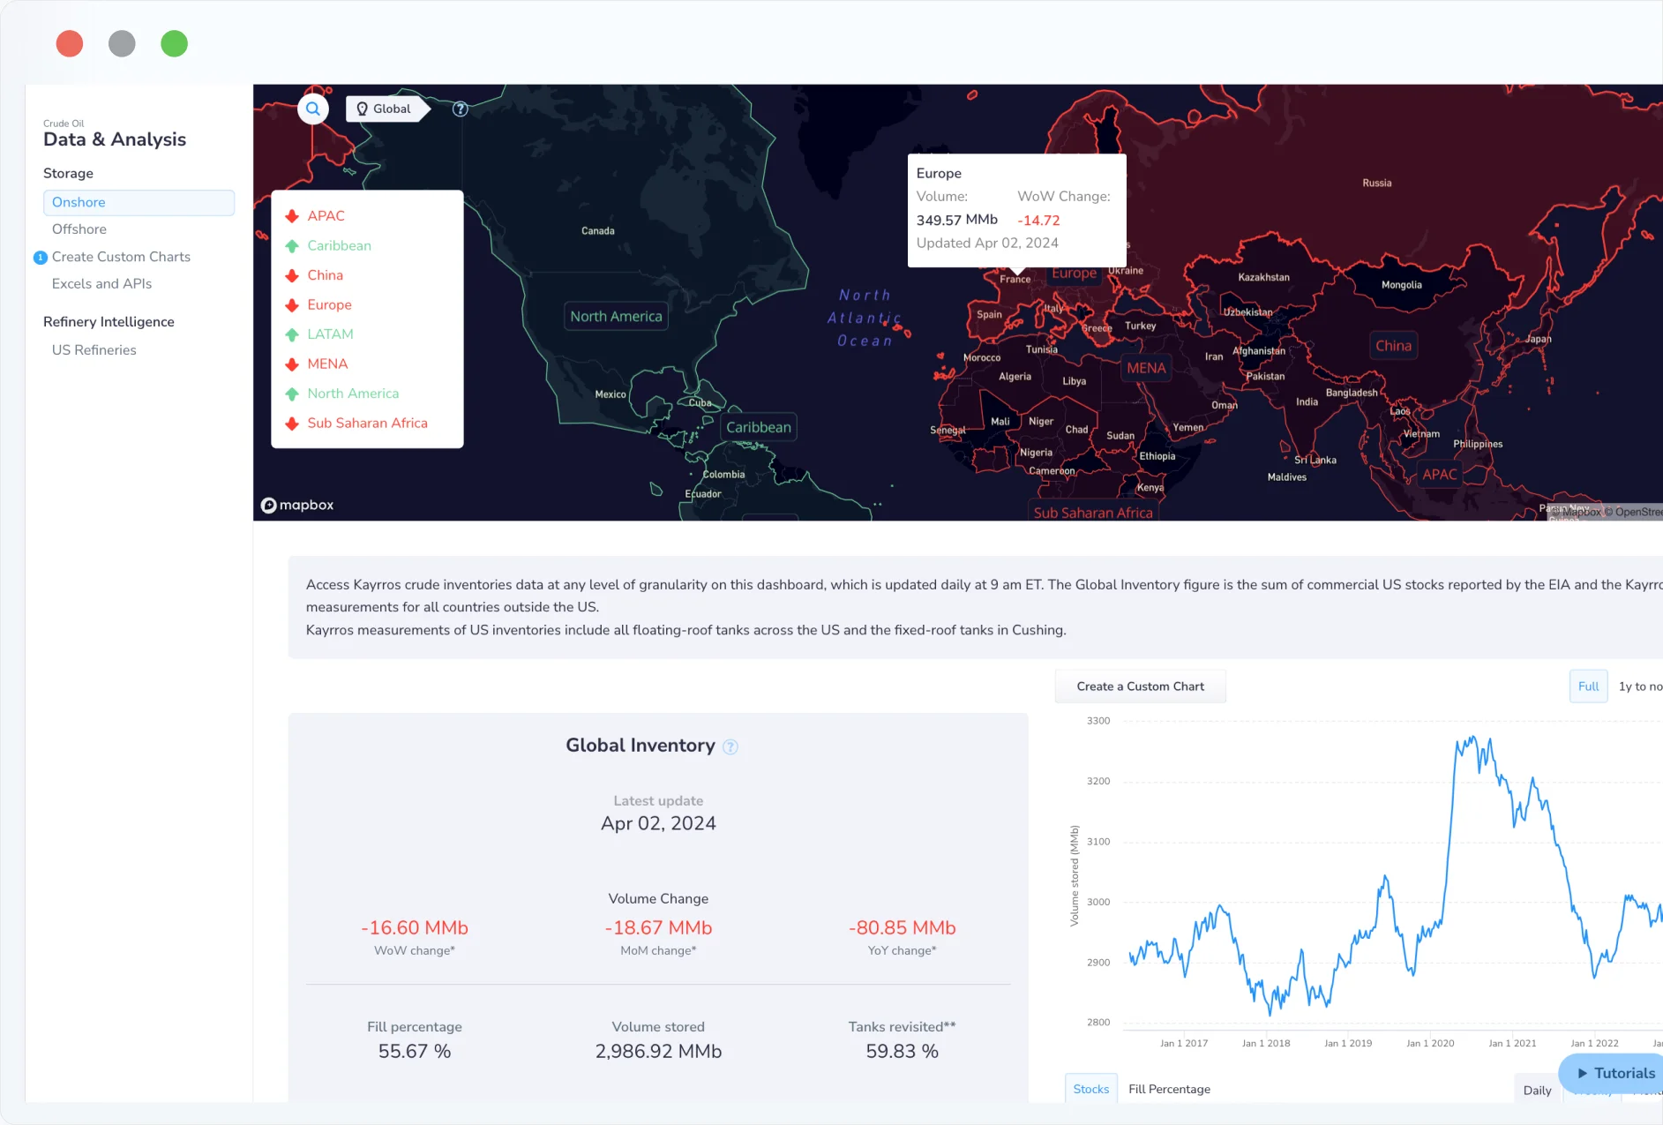Select Sub Saharan Africa in region list
The height and width of the screenshot is (1125, 1663).
coord(367,424)
